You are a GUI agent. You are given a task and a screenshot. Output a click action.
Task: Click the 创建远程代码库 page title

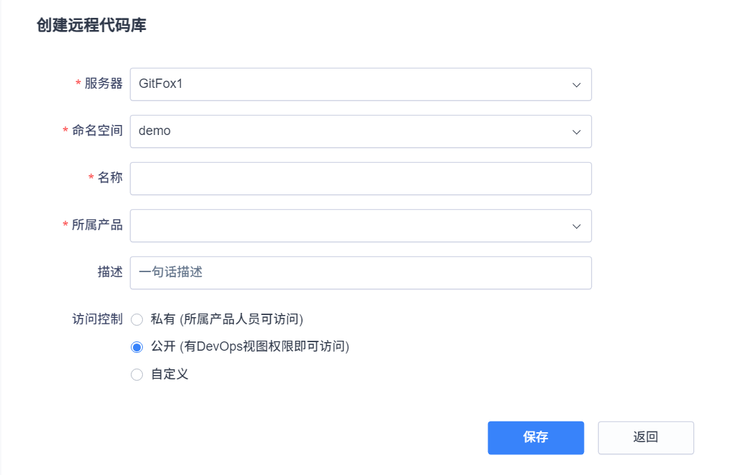coord(91,26)
